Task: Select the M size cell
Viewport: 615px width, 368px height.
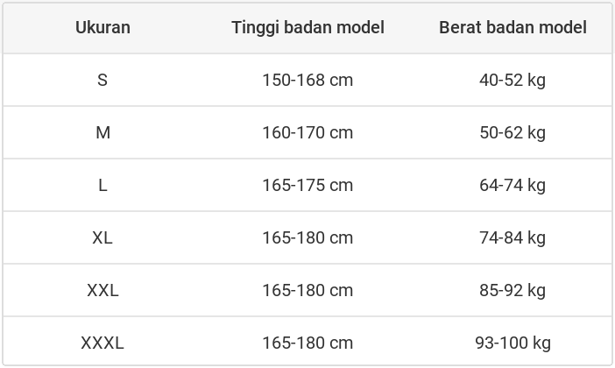Action: pos(102,132)
